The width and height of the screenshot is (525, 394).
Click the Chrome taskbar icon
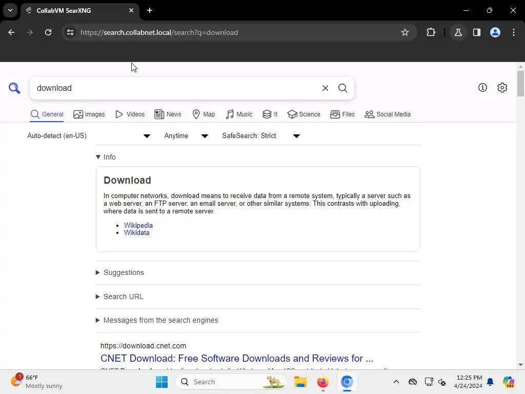click(347, 382)
